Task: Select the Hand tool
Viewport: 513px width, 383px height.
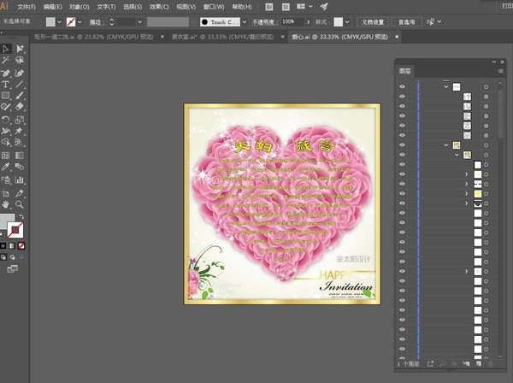Action: point(6,204)
